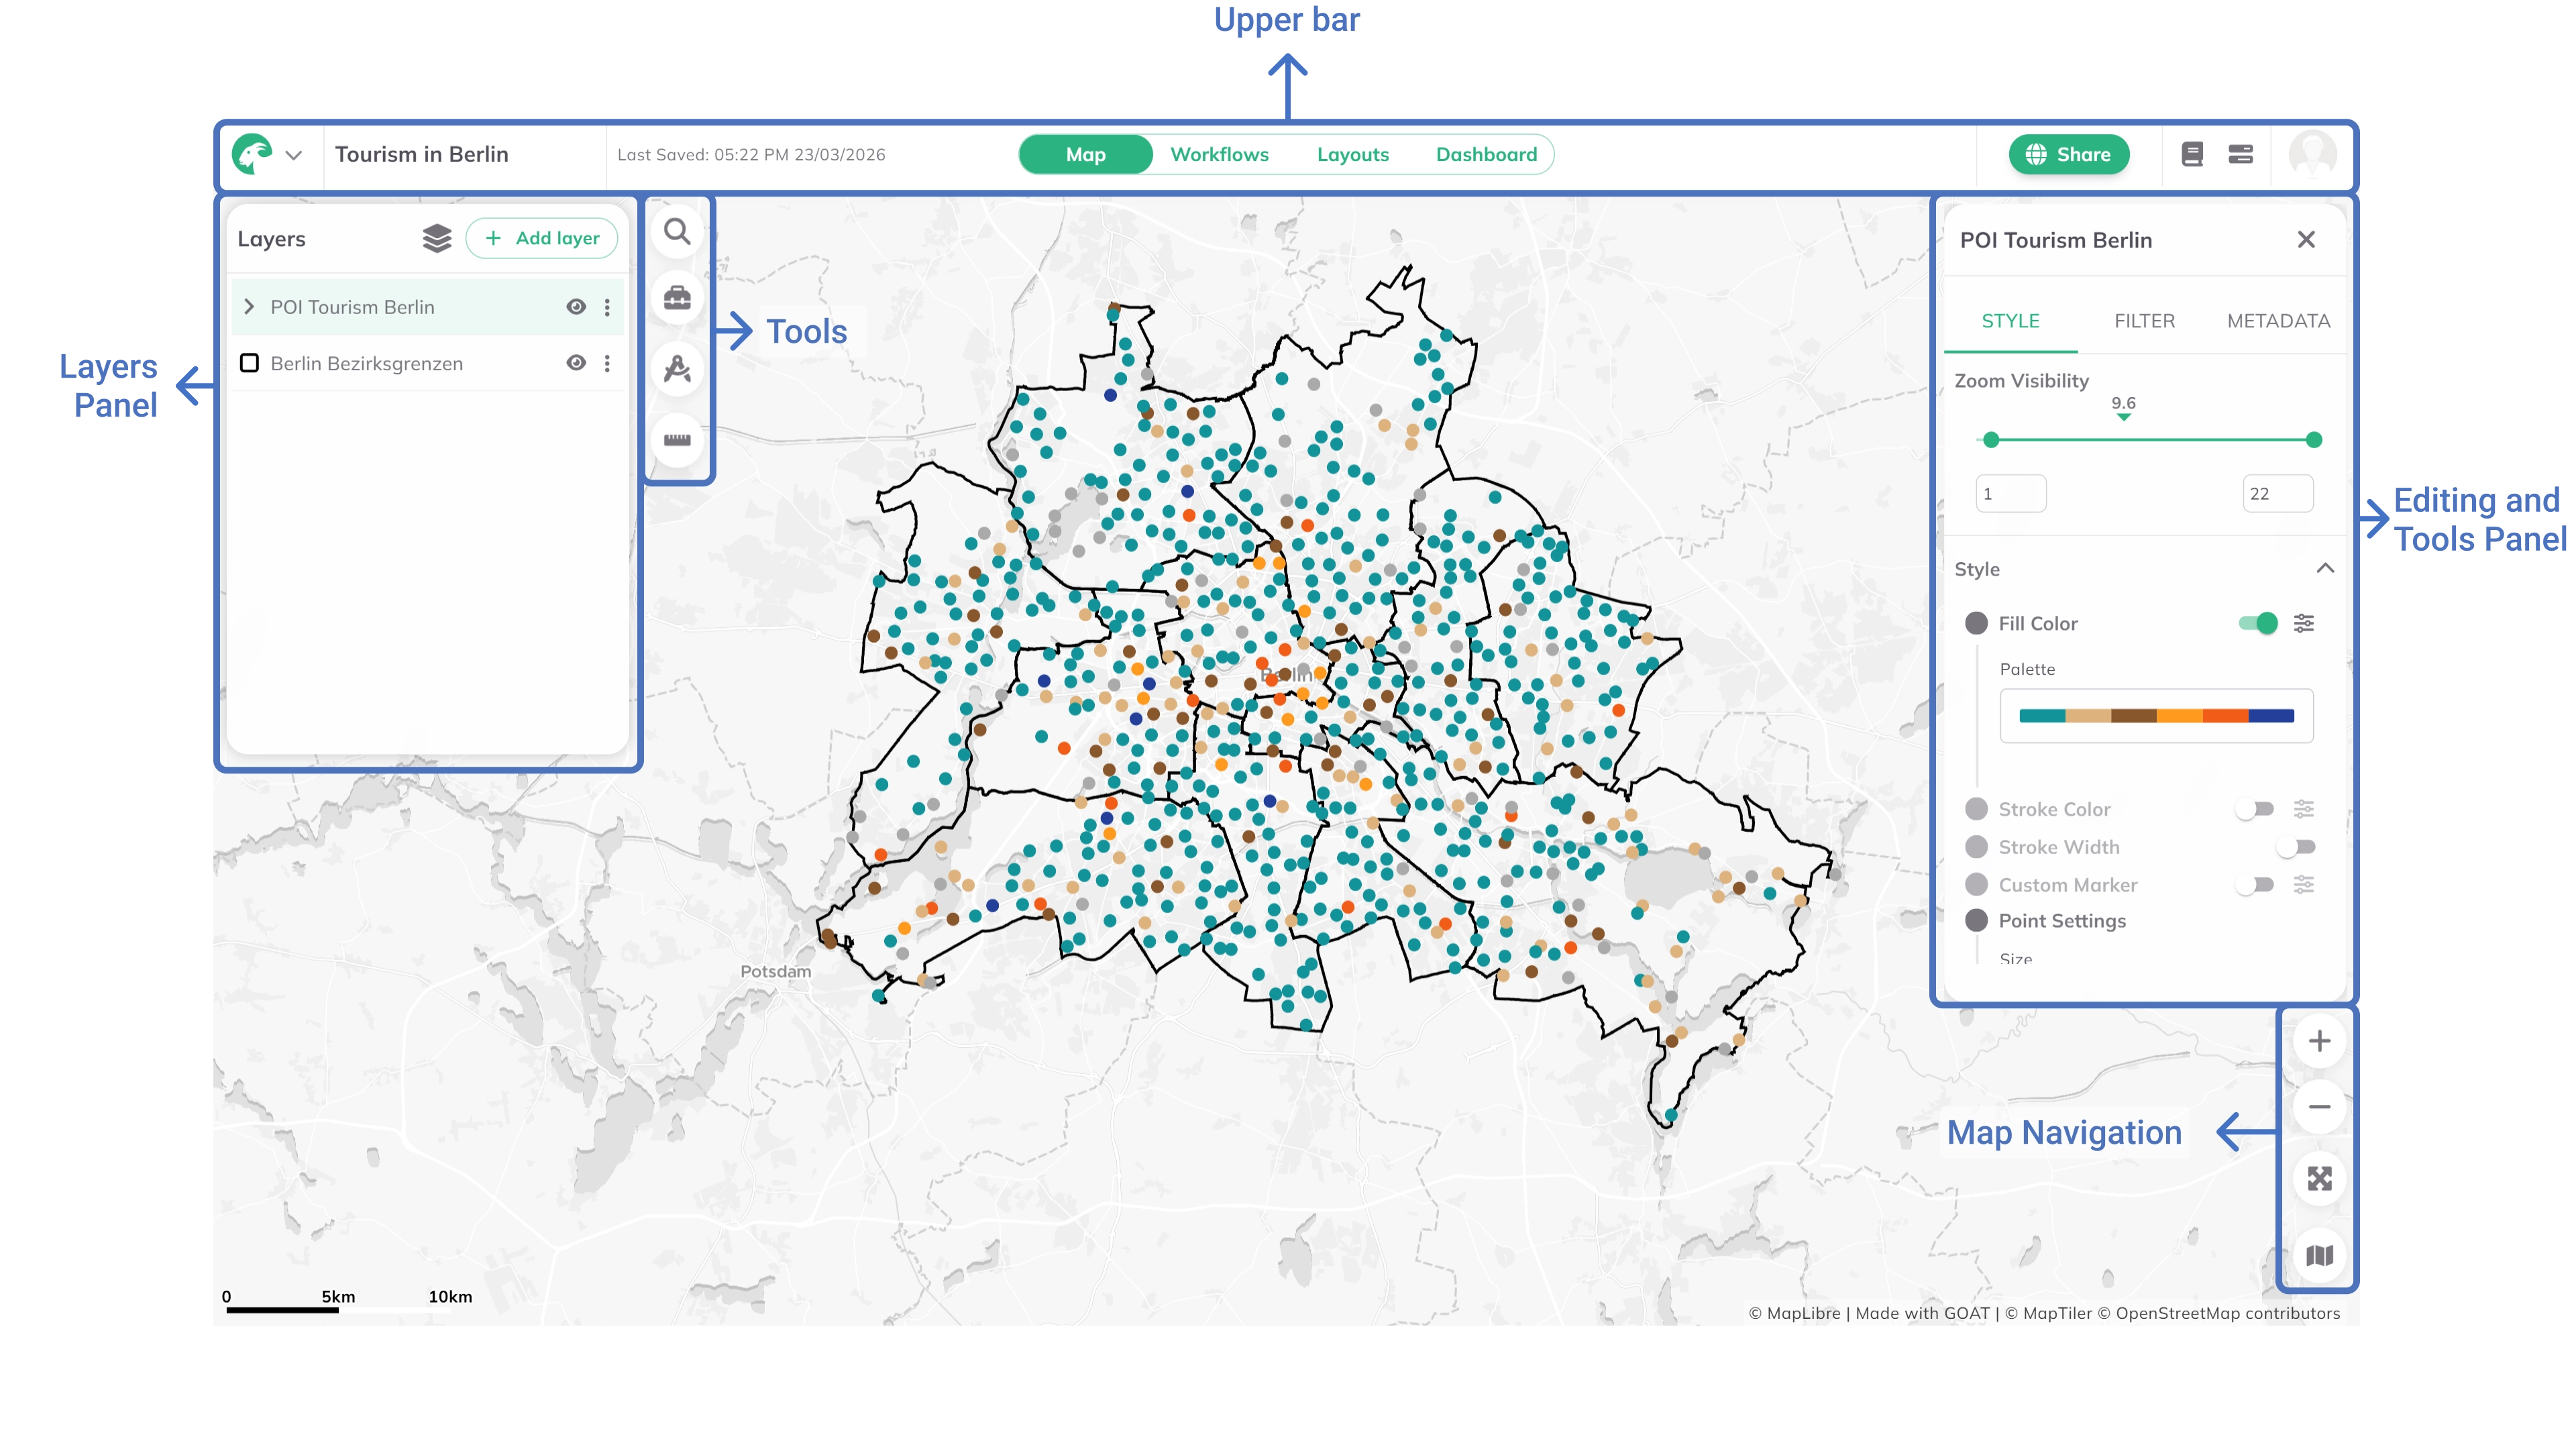Open the Filter tab in the layer panel
Image resolution: width=2576 pixels, height=1449 pixels.
click(x=2144, y=321)
